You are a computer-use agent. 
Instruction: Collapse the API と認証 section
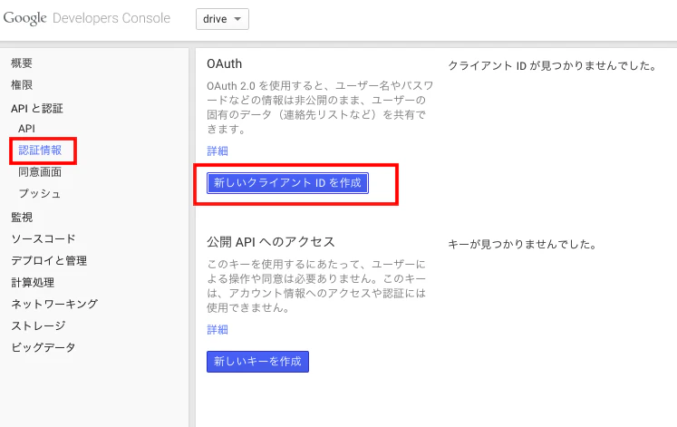pyautogui.click(x=36, y=108)
